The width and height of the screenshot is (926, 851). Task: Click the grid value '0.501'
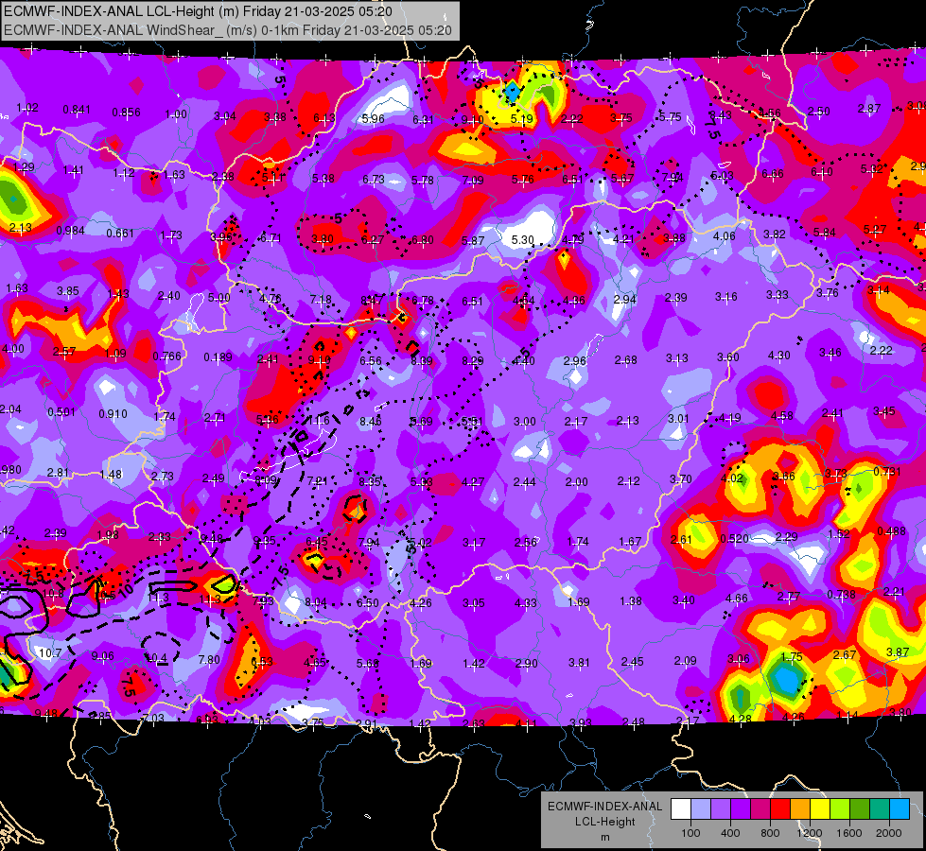62,411
